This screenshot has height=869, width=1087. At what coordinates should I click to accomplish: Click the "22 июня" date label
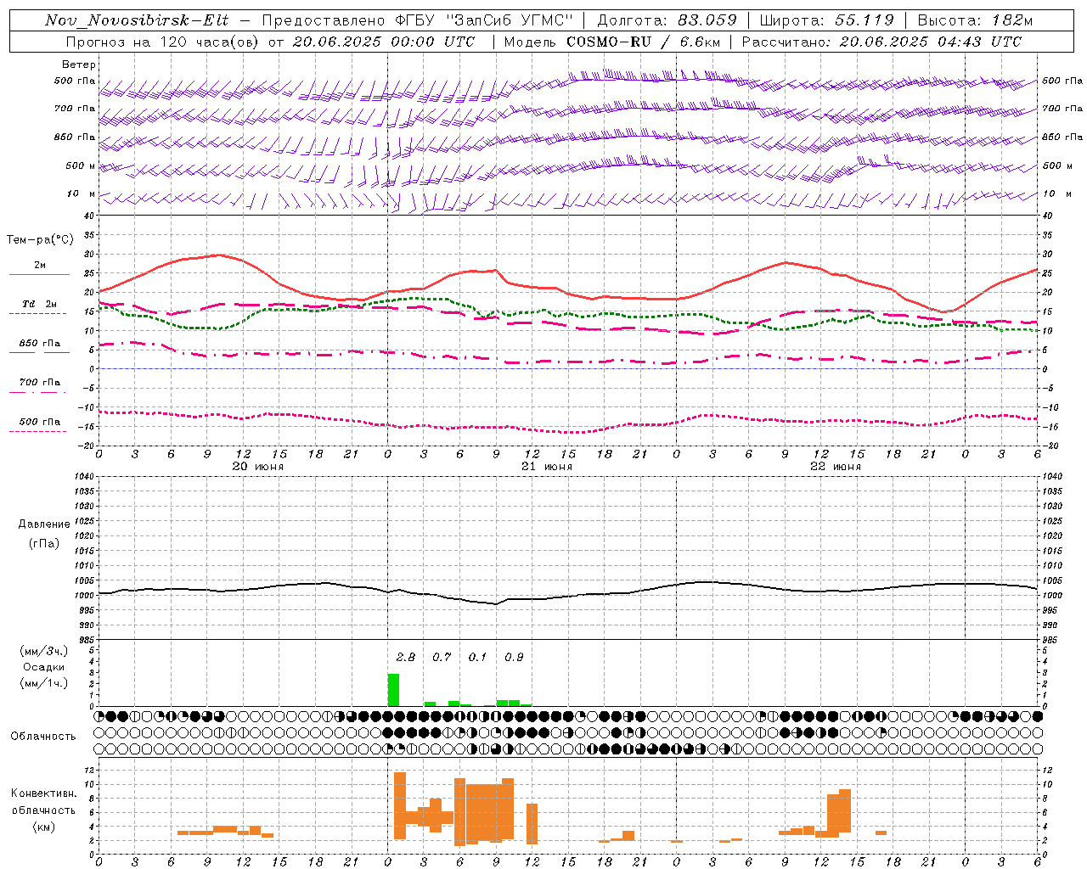pyautogui.click(x=836, y=467)
